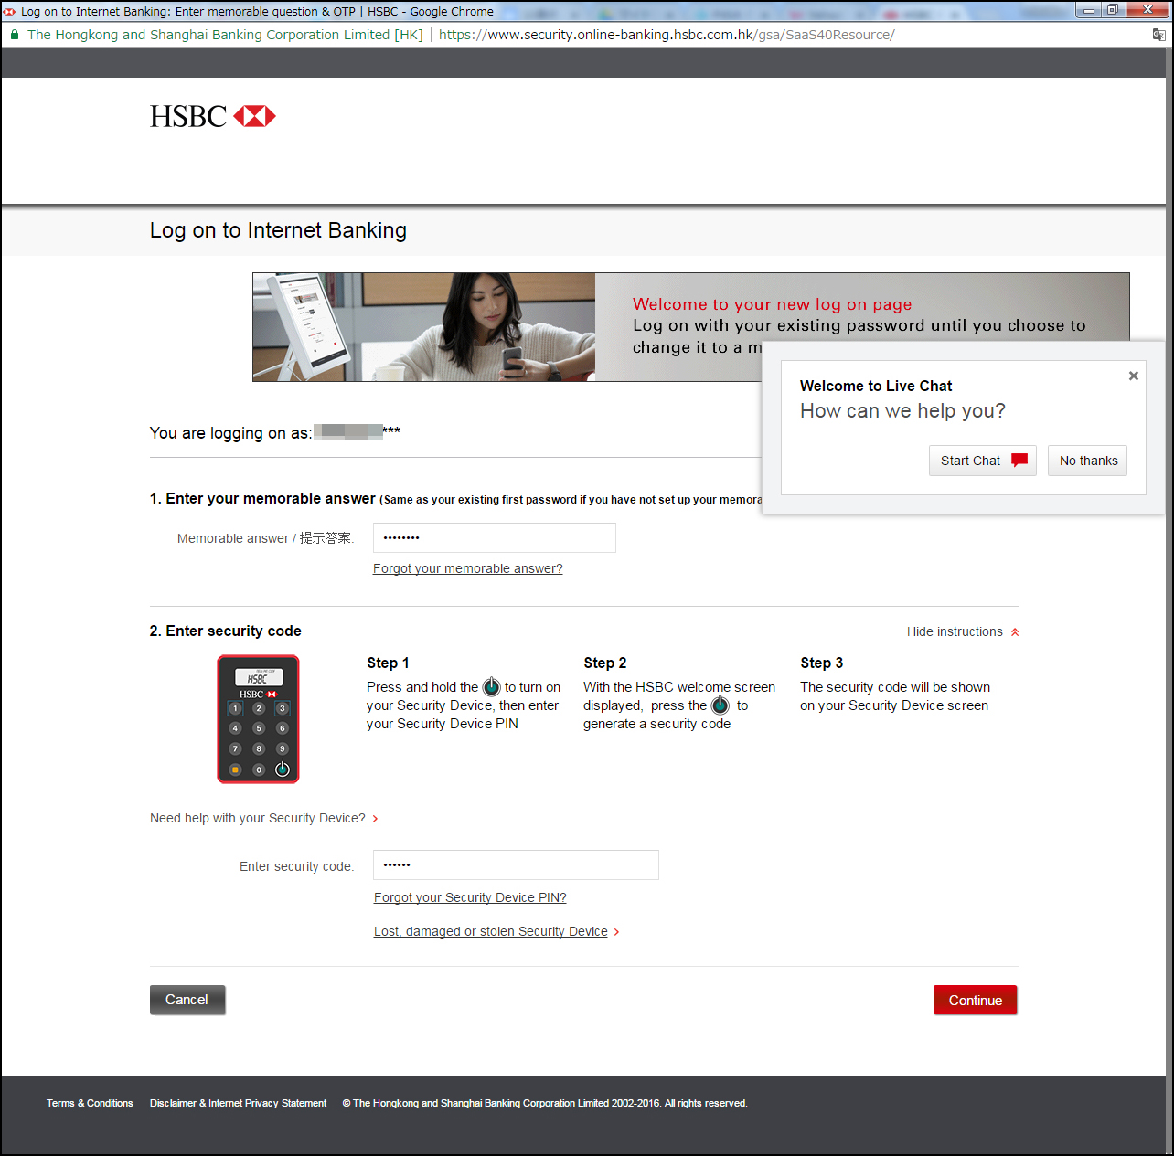Open Terms & Conditions footer link
The height and width of the screenshot is (1156, 1174).
90,1103
